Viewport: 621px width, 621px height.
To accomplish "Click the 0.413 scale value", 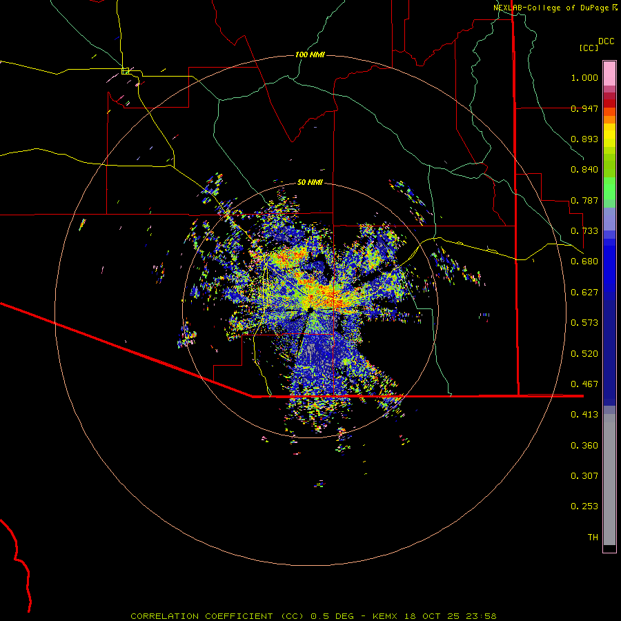I will tap(584, 415).
